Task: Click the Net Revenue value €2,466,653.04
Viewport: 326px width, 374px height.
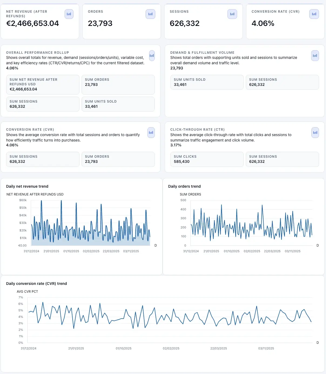Action: [32, 23]
